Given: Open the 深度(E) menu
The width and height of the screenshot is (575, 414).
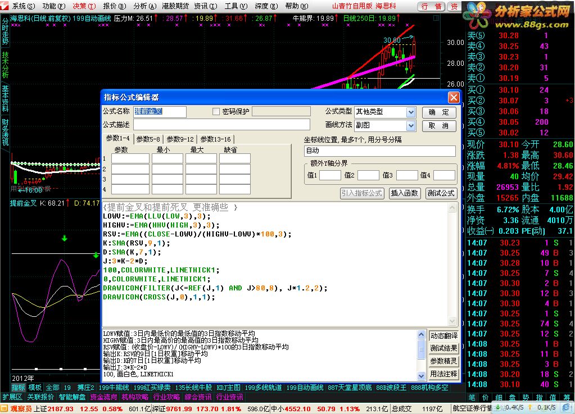Looking at the screenshot, I should pyautogui.click(x=266, y=6).
